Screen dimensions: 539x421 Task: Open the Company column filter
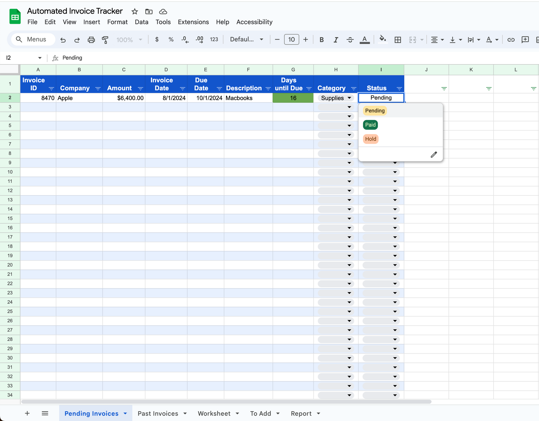pyautogui.click(x=98, y=89)
